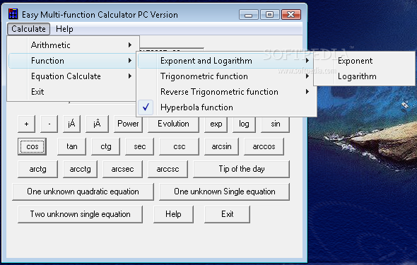Click the minus (-) button
417x265 pixels.
(49, 124)
